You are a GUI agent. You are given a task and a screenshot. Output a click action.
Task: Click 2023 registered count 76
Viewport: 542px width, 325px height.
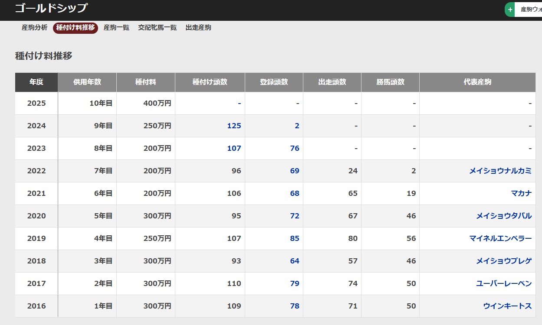[x=295, y=148]
